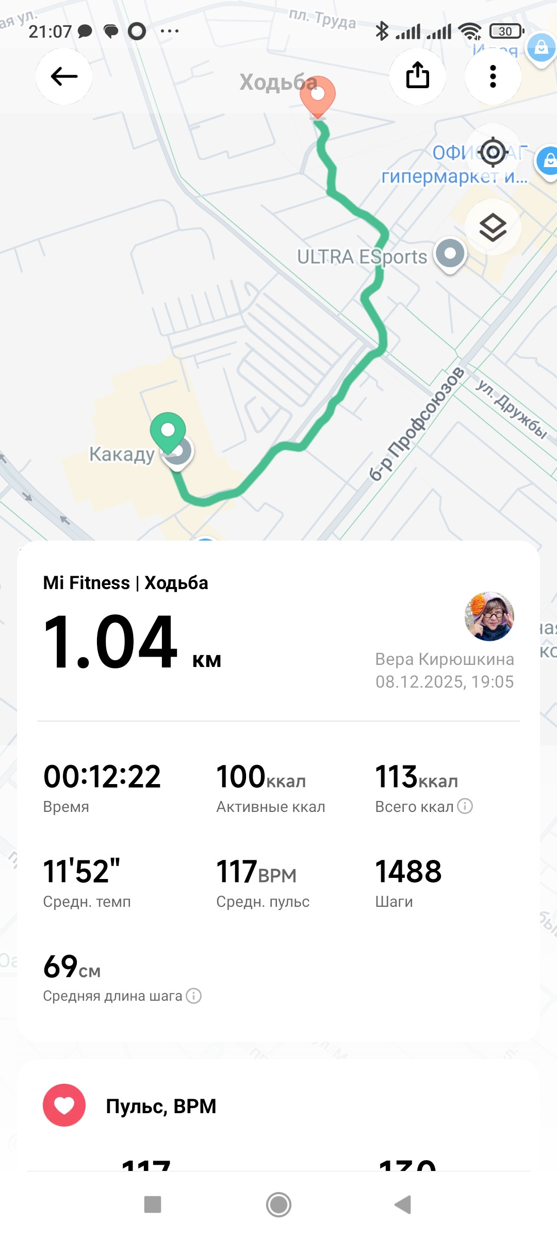Open the map layers selector
This screenshot has height=1238, width=557.
click(493, 227)
